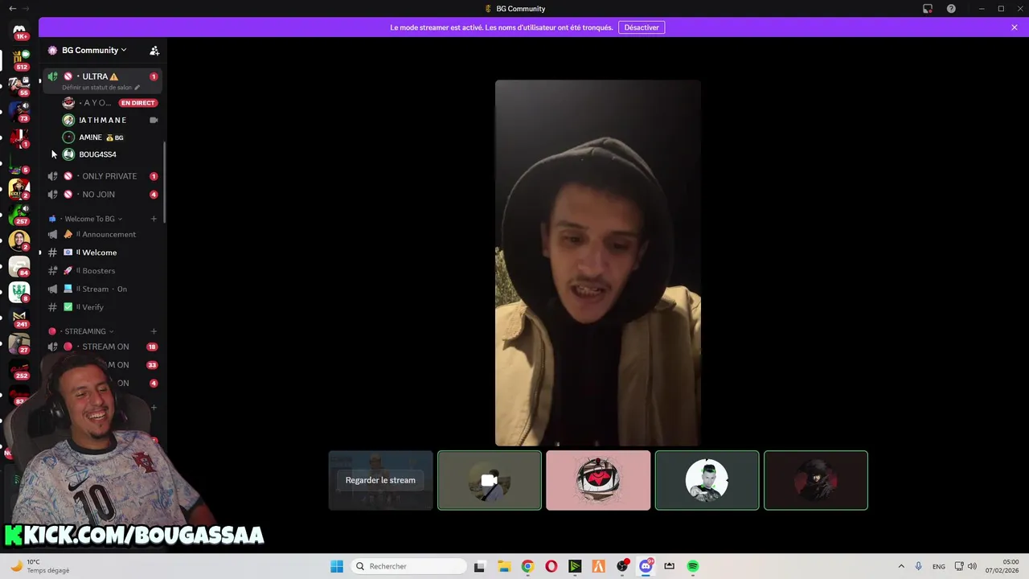Click the title bar icon left of help
The width and height of the screenshot is (1029, 579).
click(x=927, y=9)
